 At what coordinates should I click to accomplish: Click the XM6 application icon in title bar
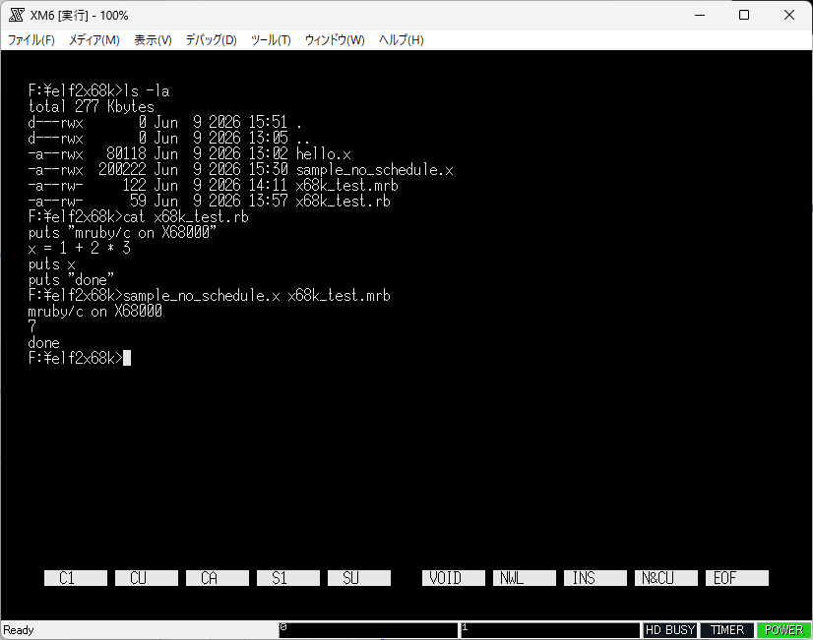[x=16, y=15]
